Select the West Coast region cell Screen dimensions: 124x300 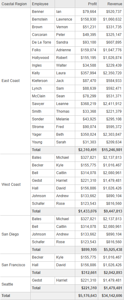15,185
